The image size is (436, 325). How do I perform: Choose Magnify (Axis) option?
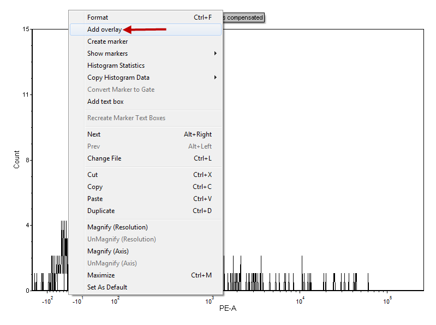click(x=108, y=251)
